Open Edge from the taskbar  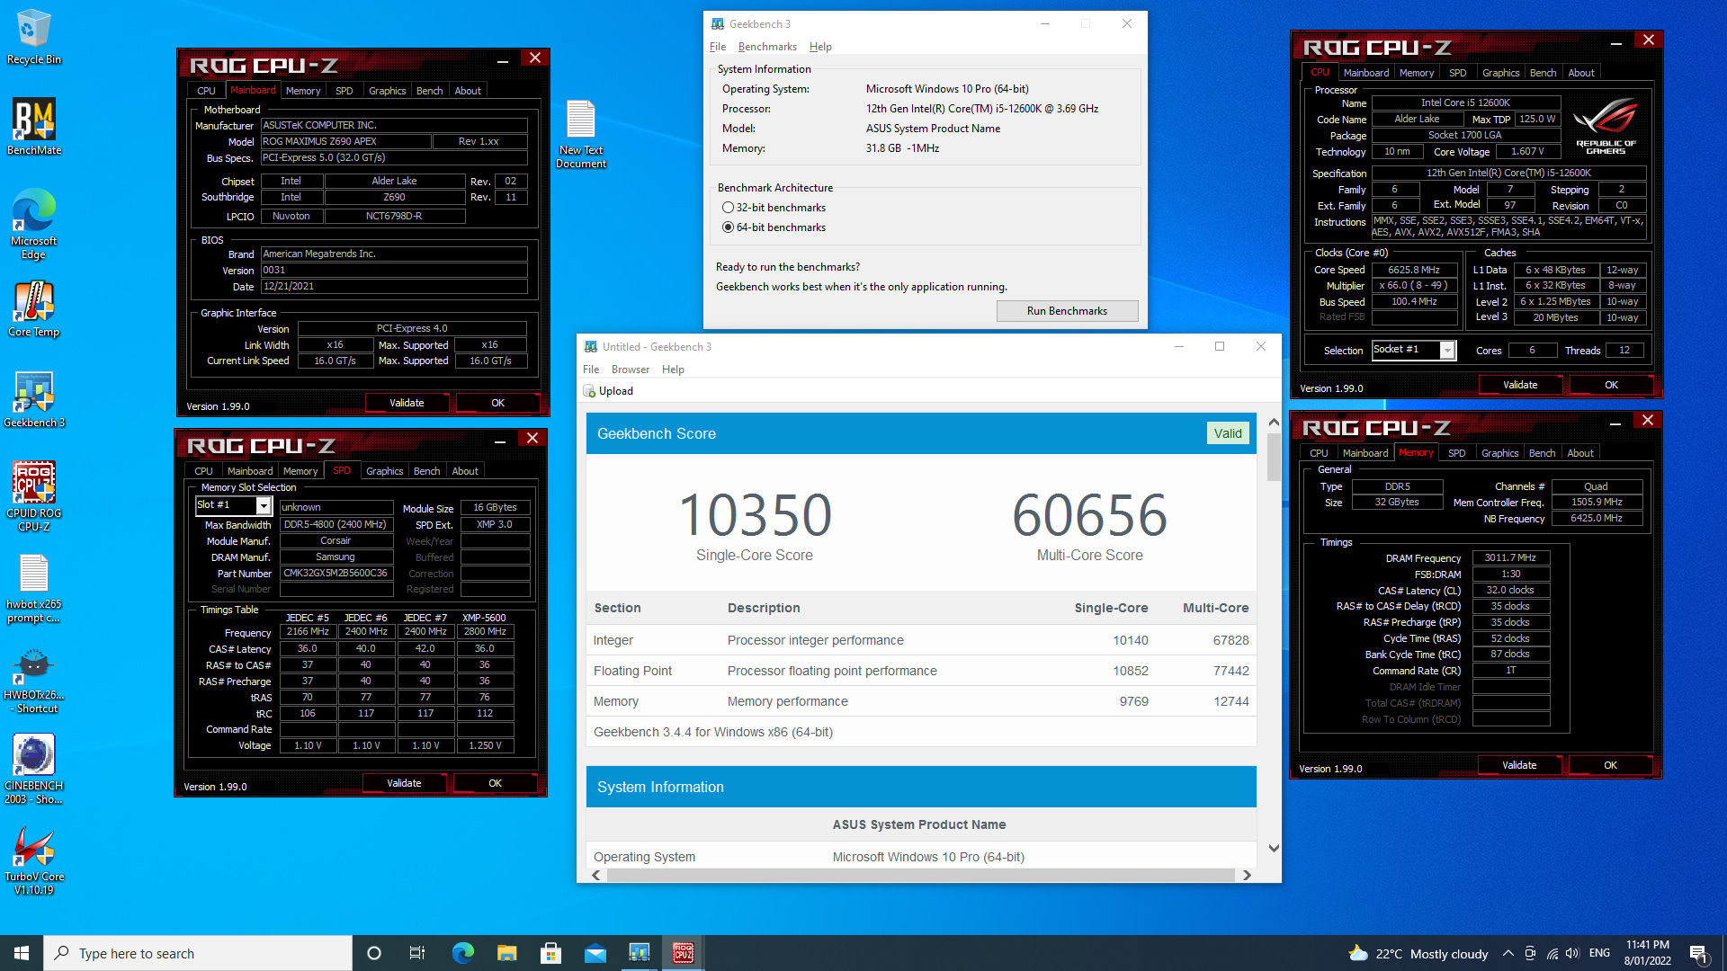point(462,953)
